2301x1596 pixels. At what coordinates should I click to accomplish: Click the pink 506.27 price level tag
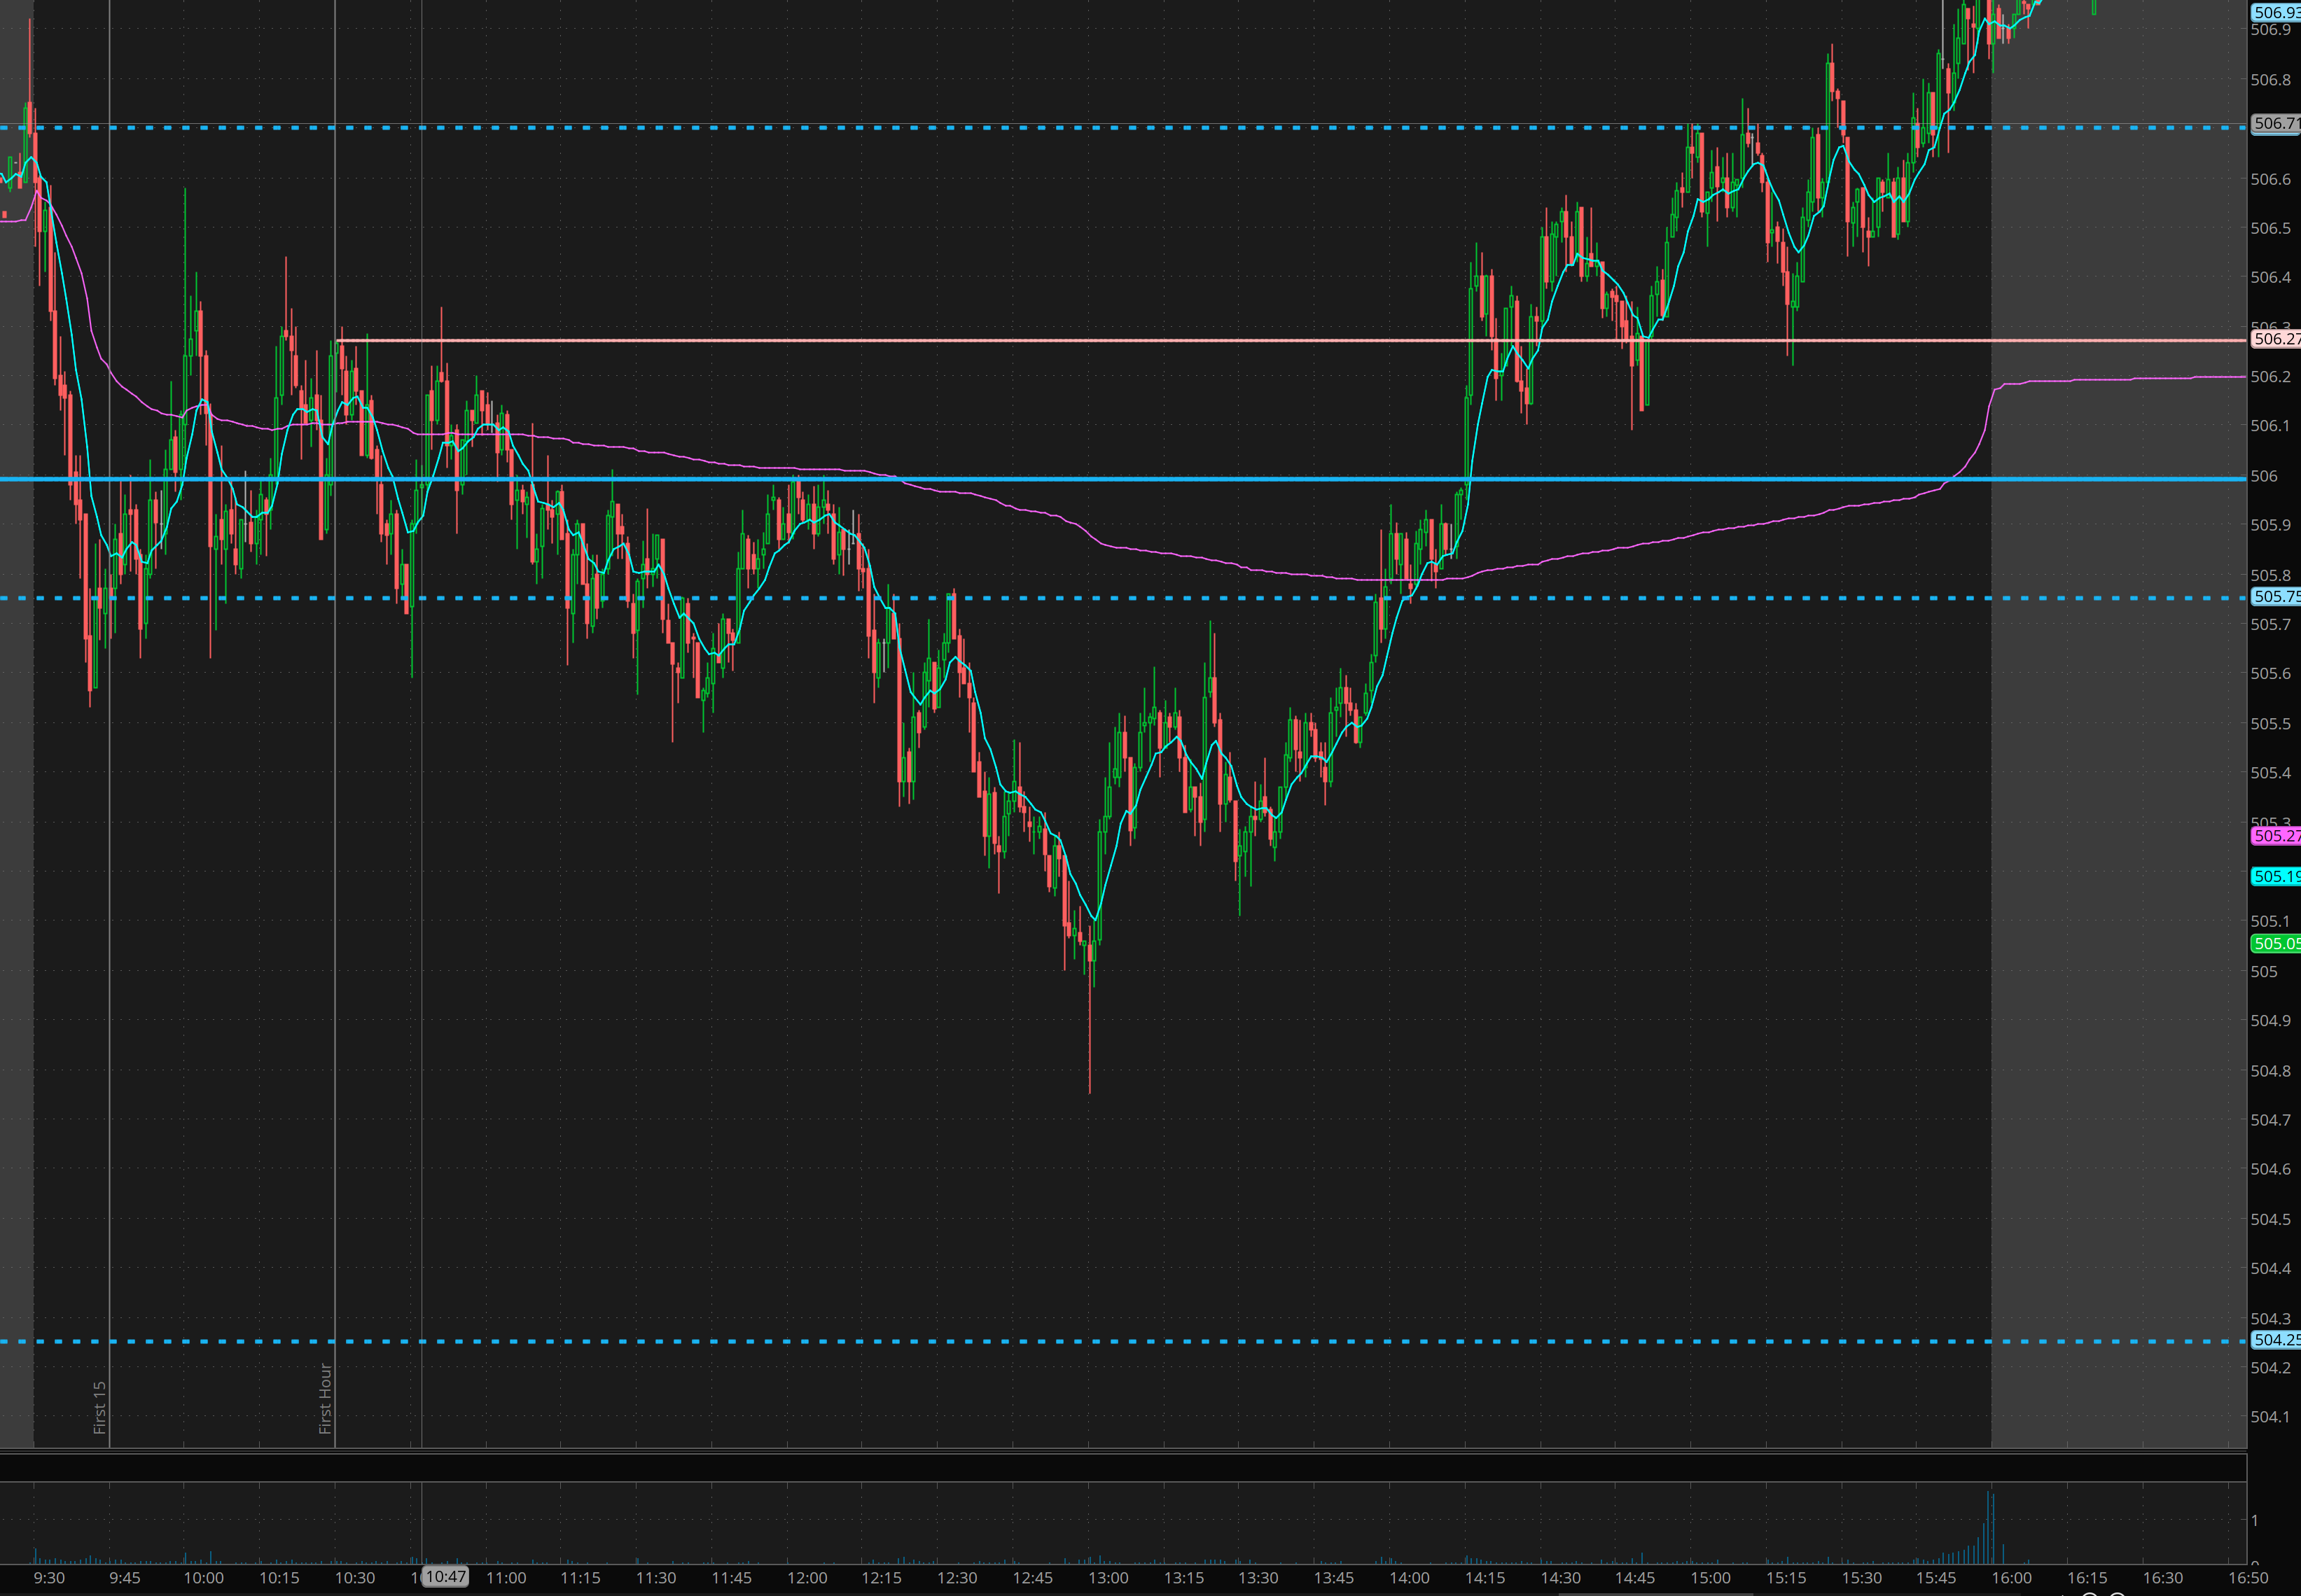click(x=2275, y=339)
